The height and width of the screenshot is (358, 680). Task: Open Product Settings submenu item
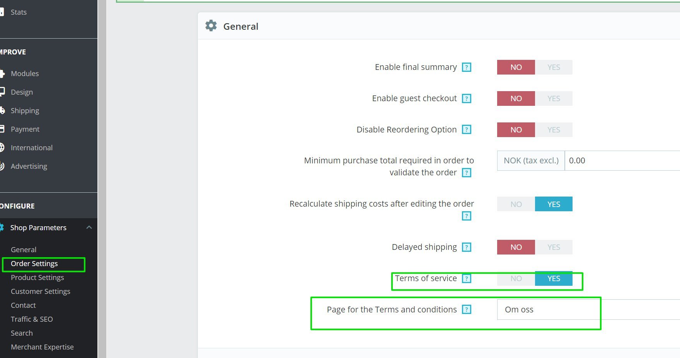pyautogui.click(x=37, y=278)
